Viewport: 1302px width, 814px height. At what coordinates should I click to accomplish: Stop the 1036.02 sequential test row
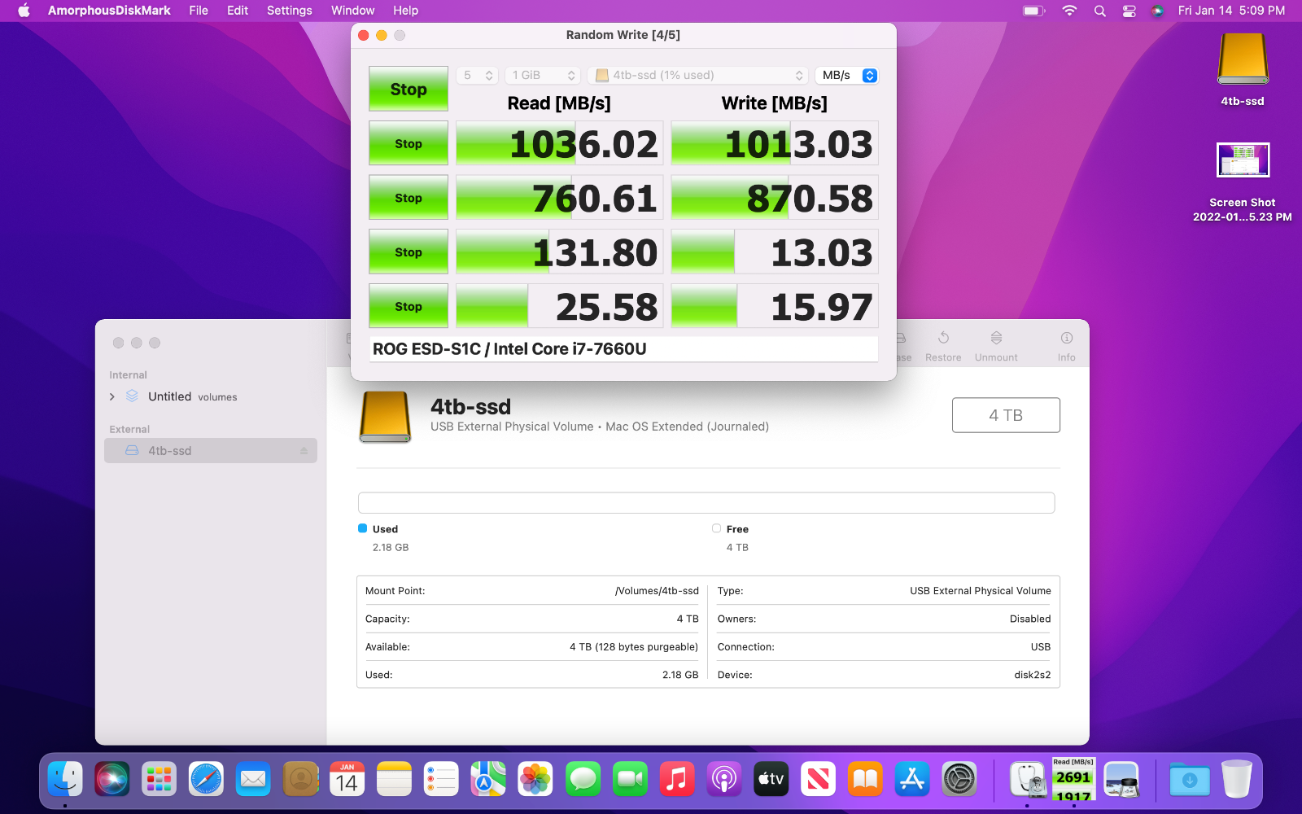[409, 143]
